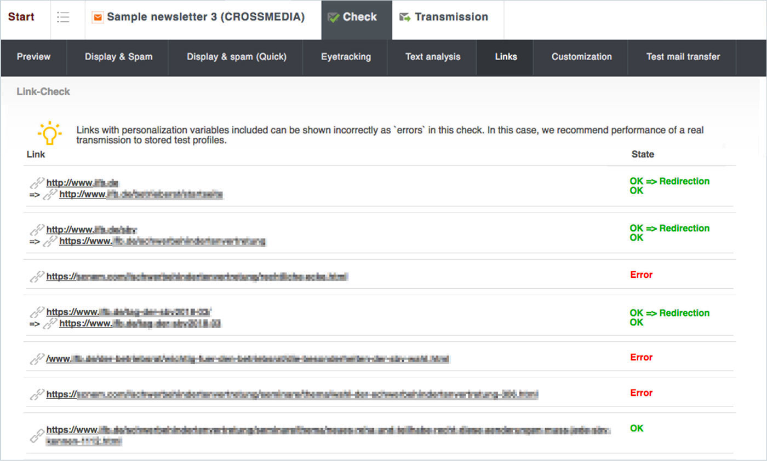Viewport: 767px width, 461px height.
Task: Open the Start tab
Action: coord(21,17)
